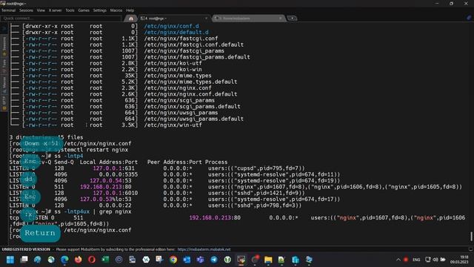Open Task View from the taskbar
Screen dimensions: 474x267
coord(24,260)
